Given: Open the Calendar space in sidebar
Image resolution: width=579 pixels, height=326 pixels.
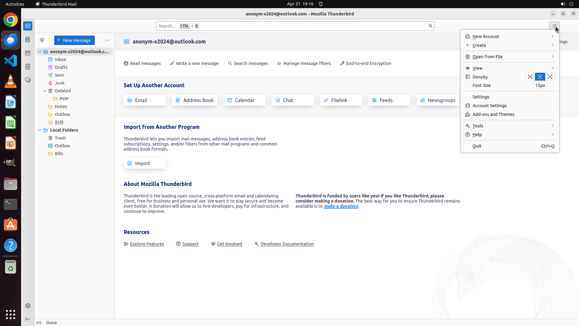Looking at the screenshot, I should coord(28,53).
